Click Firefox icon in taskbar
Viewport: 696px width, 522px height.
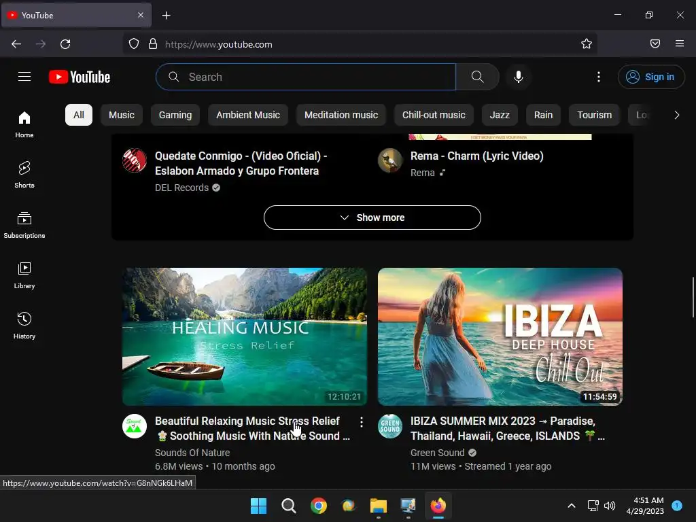(438, 506)
